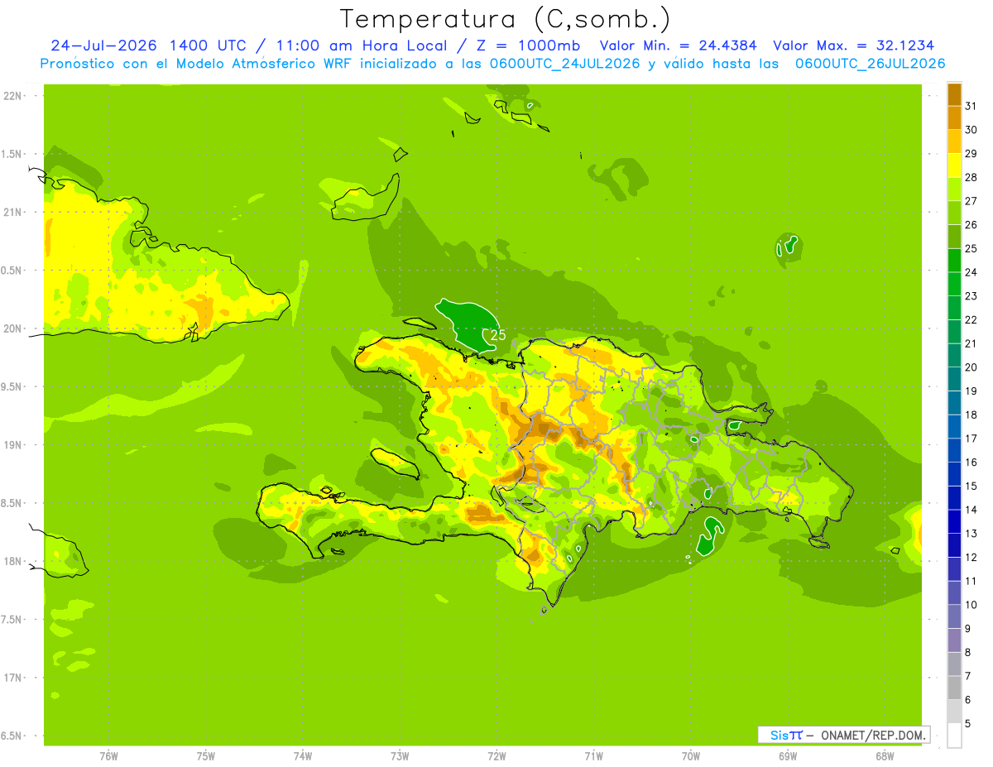This screenshot has width=993, height=767.
Task: Click the colorbar swatch between 26 and 27
Action: pyautogui.click(x=954, y=212)
